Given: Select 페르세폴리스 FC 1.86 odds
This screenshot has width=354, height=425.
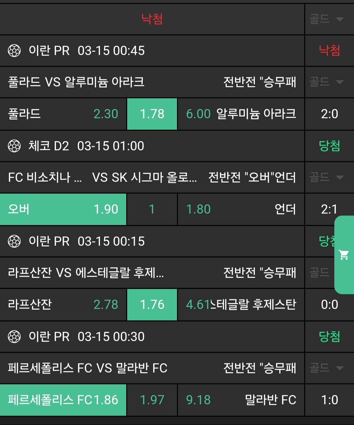Looking at the screenshot, I should (63, 400).
